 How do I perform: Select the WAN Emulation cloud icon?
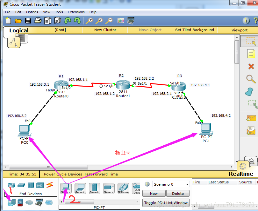pyautogui.click(x=29, y=202)
